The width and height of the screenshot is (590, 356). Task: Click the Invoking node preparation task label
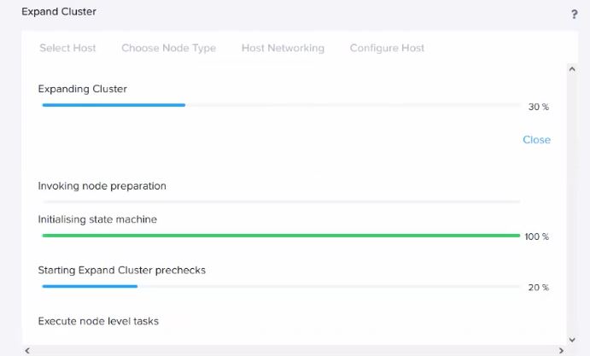click(102, 185)
